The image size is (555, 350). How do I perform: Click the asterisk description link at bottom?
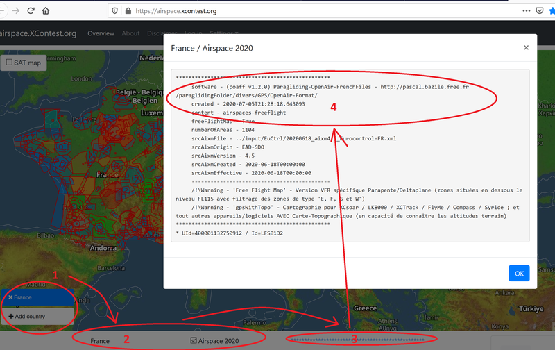click(357, 340)
